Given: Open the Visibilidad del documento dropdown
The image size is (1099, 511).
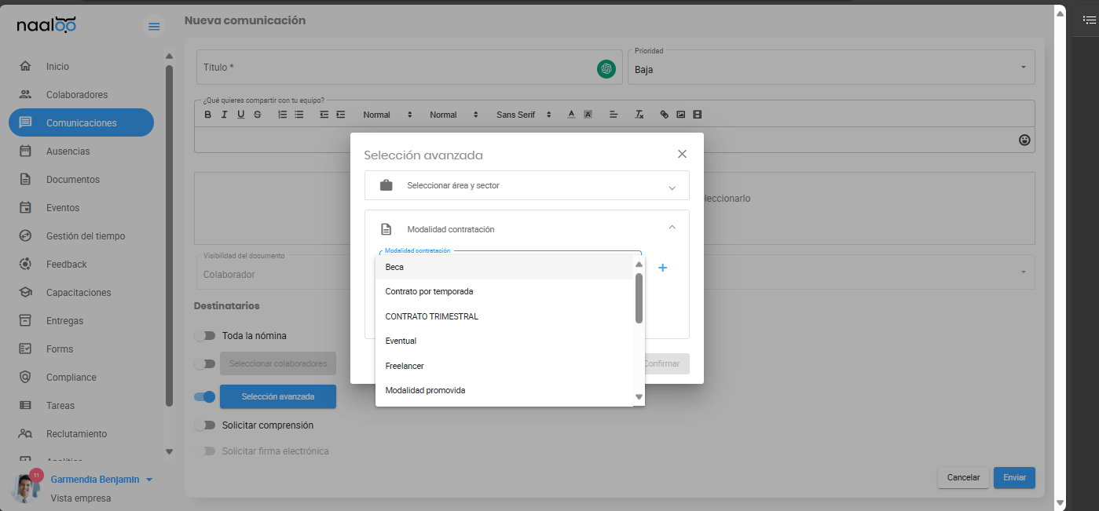Looking at the screenshot, I should [614, 272].
